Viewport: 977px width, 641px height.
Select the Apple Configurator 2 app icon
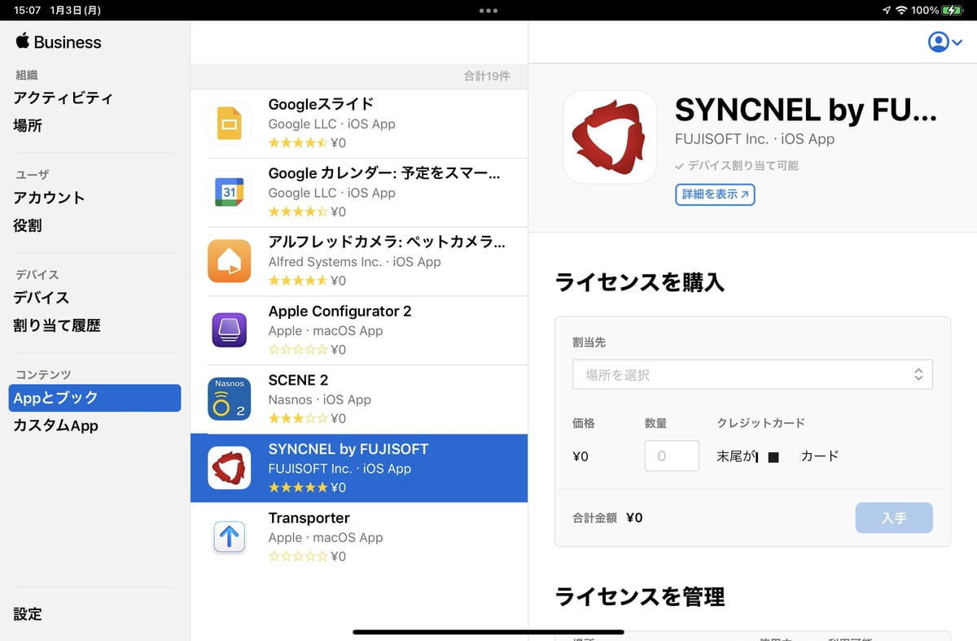(230, 330)
